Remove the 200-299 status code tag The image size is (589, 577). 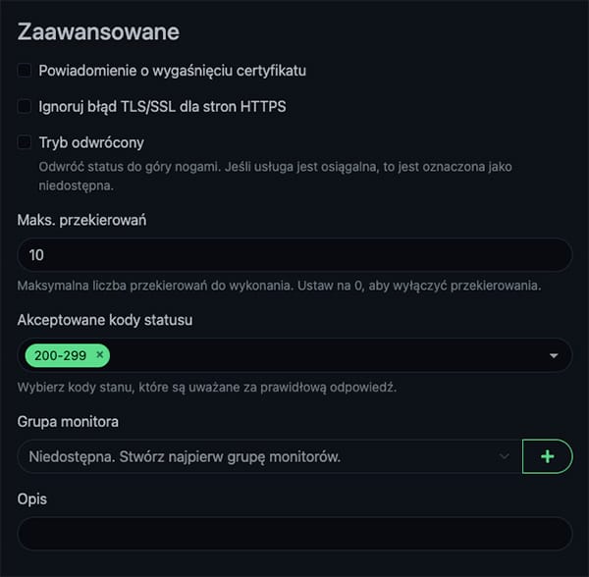[100, 354]
